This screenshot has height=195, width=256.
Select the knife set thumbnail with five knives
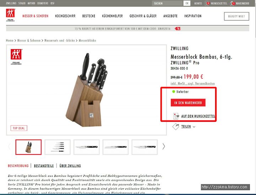[58, 147]
